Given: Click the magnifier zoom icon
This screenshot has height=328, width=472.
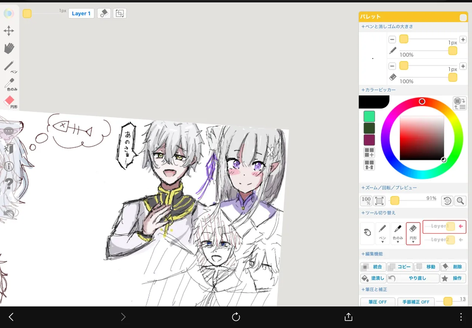Looking at the screenshot, I should (x=460, y=201).
